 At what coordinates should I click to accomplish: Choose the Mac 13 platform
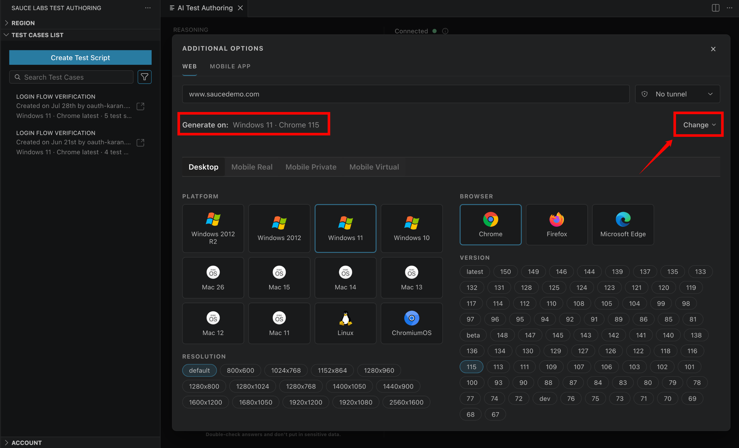[411, 277]
